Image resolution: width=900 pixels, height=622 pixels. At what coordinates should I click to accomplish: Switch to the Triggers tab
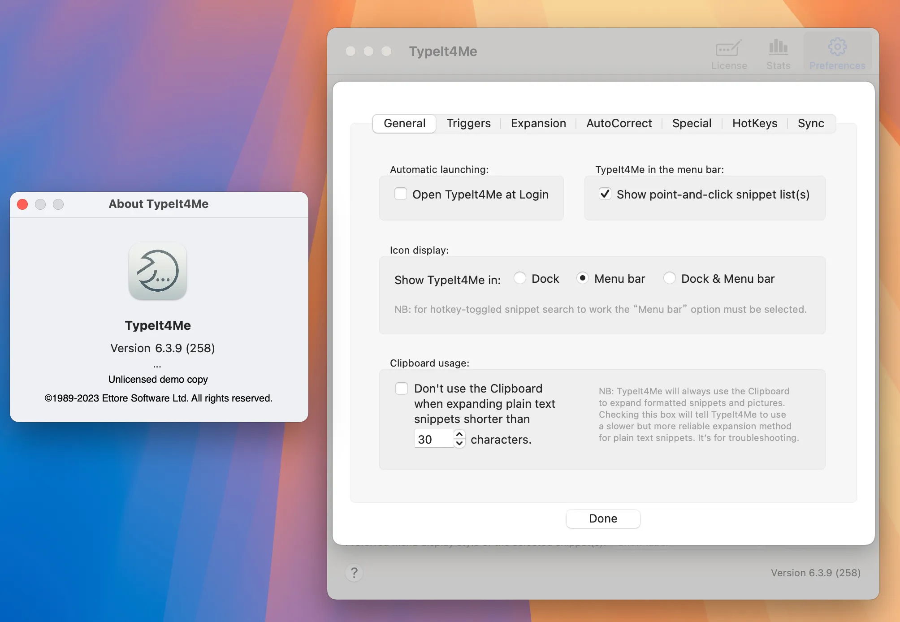click(468, 123)
